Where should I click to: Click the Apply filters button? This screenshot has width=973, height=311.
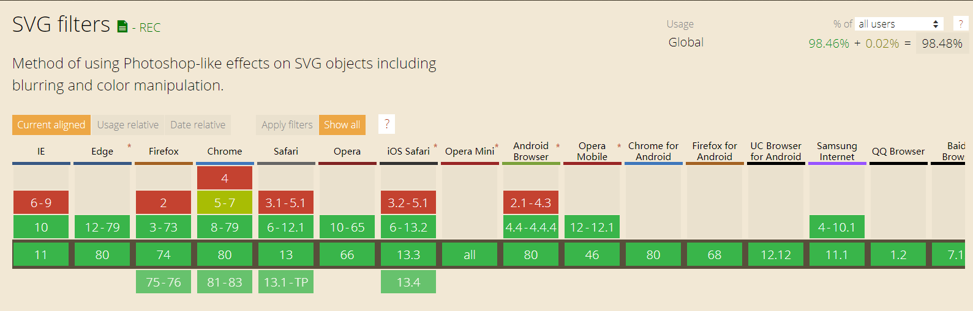coord(287,125)
